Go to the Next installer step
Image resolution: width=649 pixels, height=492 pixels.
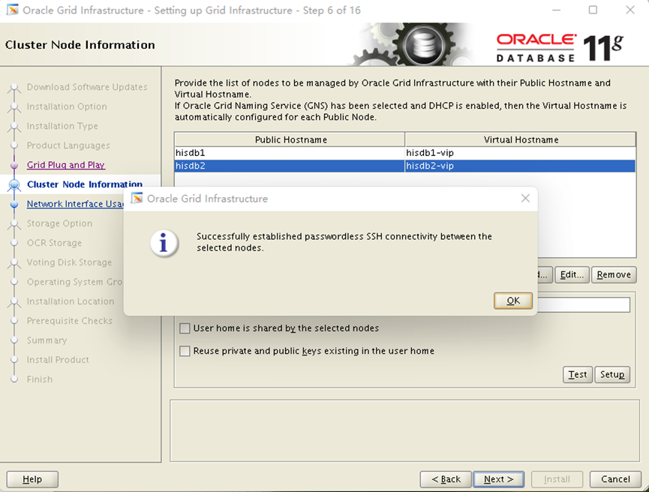pos(498,479)
